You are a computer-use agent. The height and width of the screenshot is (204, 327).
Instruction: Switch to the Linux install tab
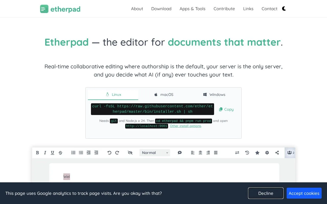113,95
